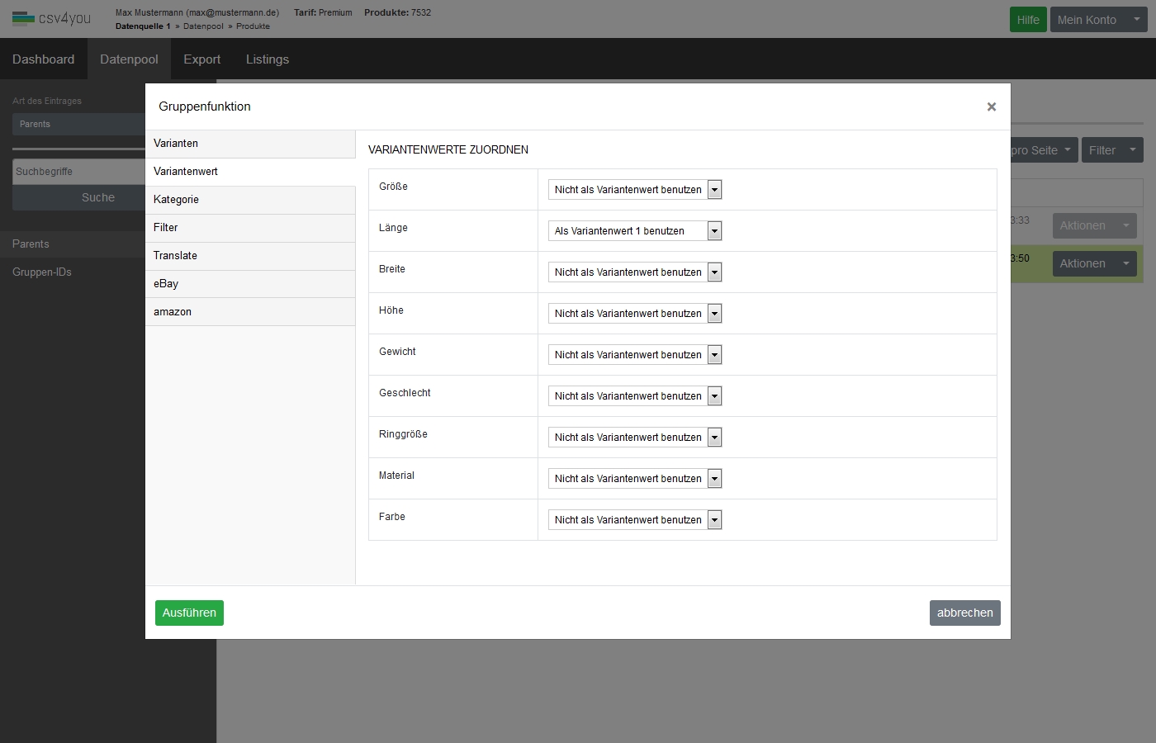
Task: Close the Gruppenfunktion dialog with X
Action: pyautogui.click(x=991, y=106)
